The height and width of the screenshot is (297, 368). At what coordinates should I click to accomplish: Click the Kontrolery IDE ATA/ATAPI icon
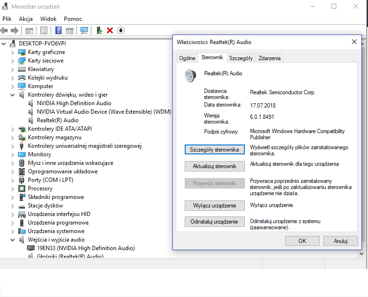click(22, 129)
